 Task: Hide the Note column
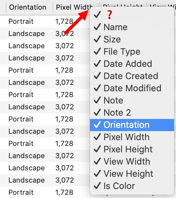132,100
